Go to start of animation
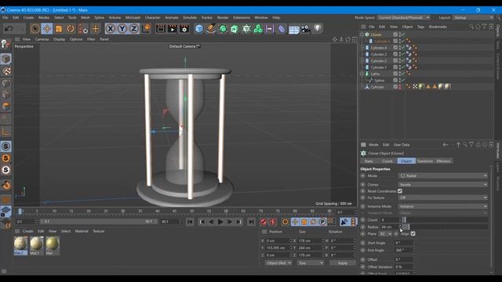The width and height of the screenshot is (502, 282). tap(190, 222)
